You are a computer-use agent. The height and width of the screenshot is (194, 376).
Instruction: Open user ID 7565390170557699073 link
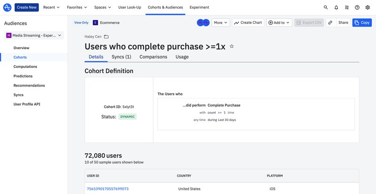[x=108, y=189]
